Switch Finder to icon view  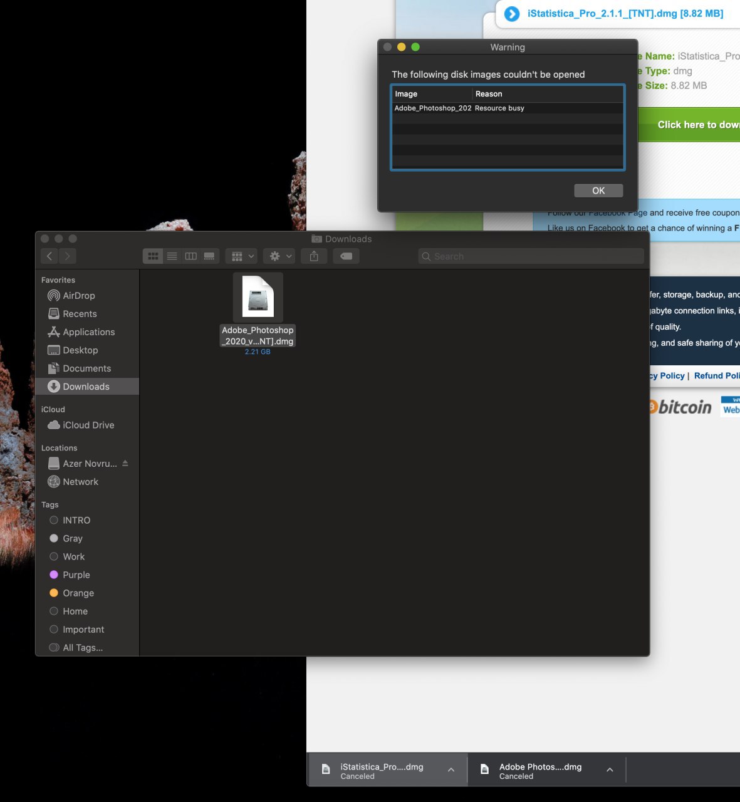[153, 256]
